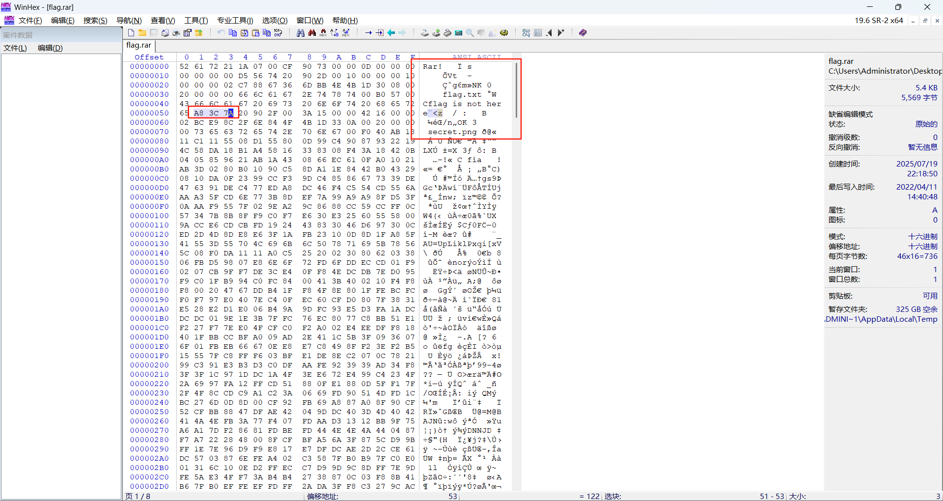Launch the Hex Converter calculator icon
This screenshot has height=501, width=943.
458,32
